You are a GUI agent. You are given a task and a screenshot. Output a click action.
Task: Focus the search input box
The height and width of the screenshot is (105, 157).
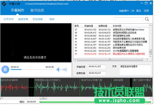click(x=129, y=19)
